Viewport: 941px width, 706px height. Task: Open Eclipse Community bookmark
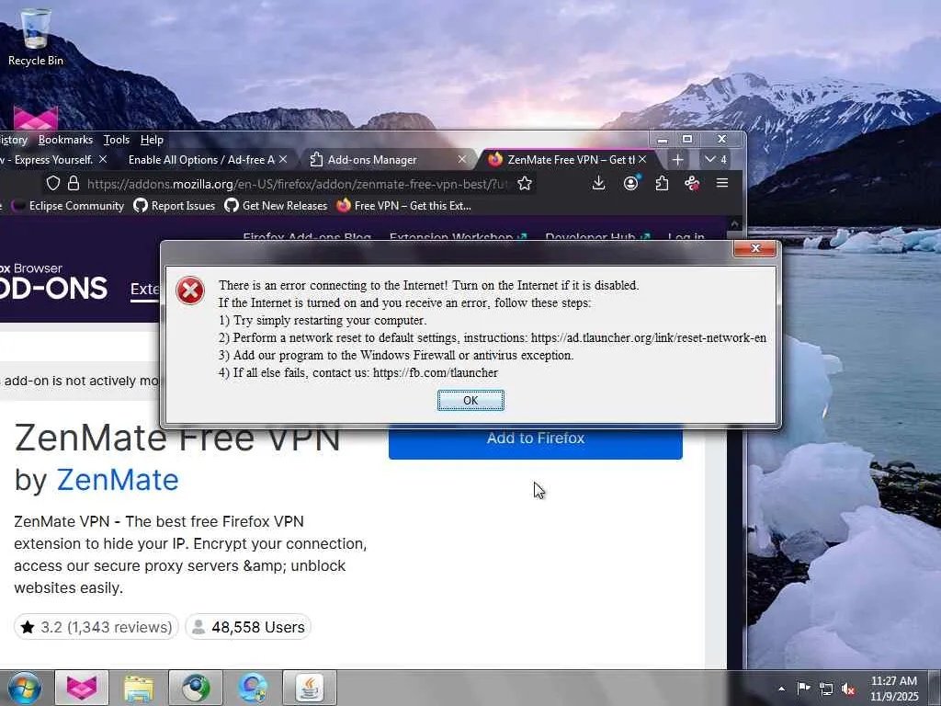(68, 206)
